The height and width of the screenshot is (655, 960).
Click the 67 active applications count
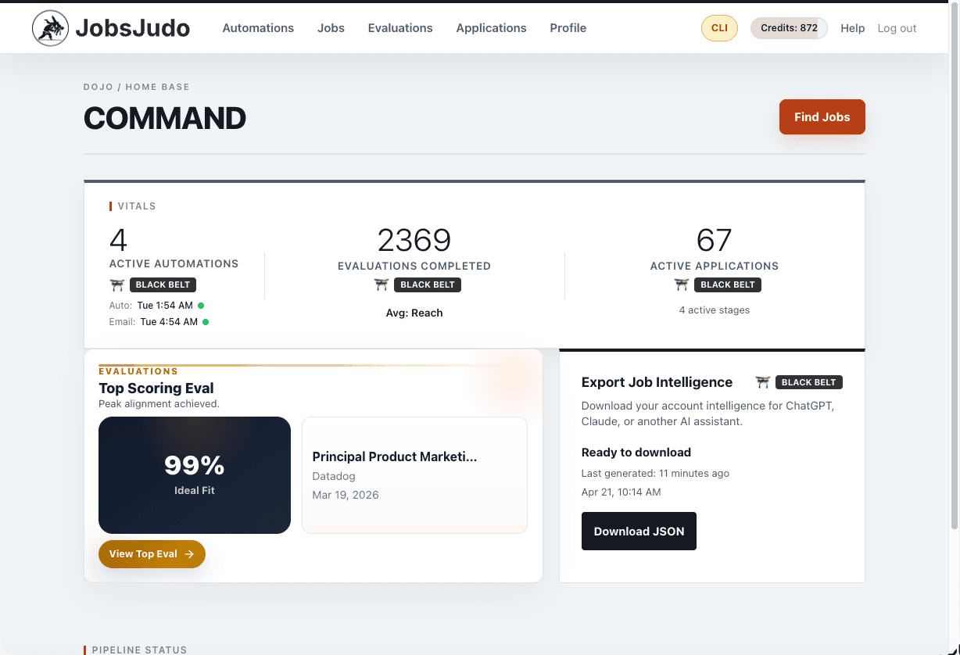(715, 240)
